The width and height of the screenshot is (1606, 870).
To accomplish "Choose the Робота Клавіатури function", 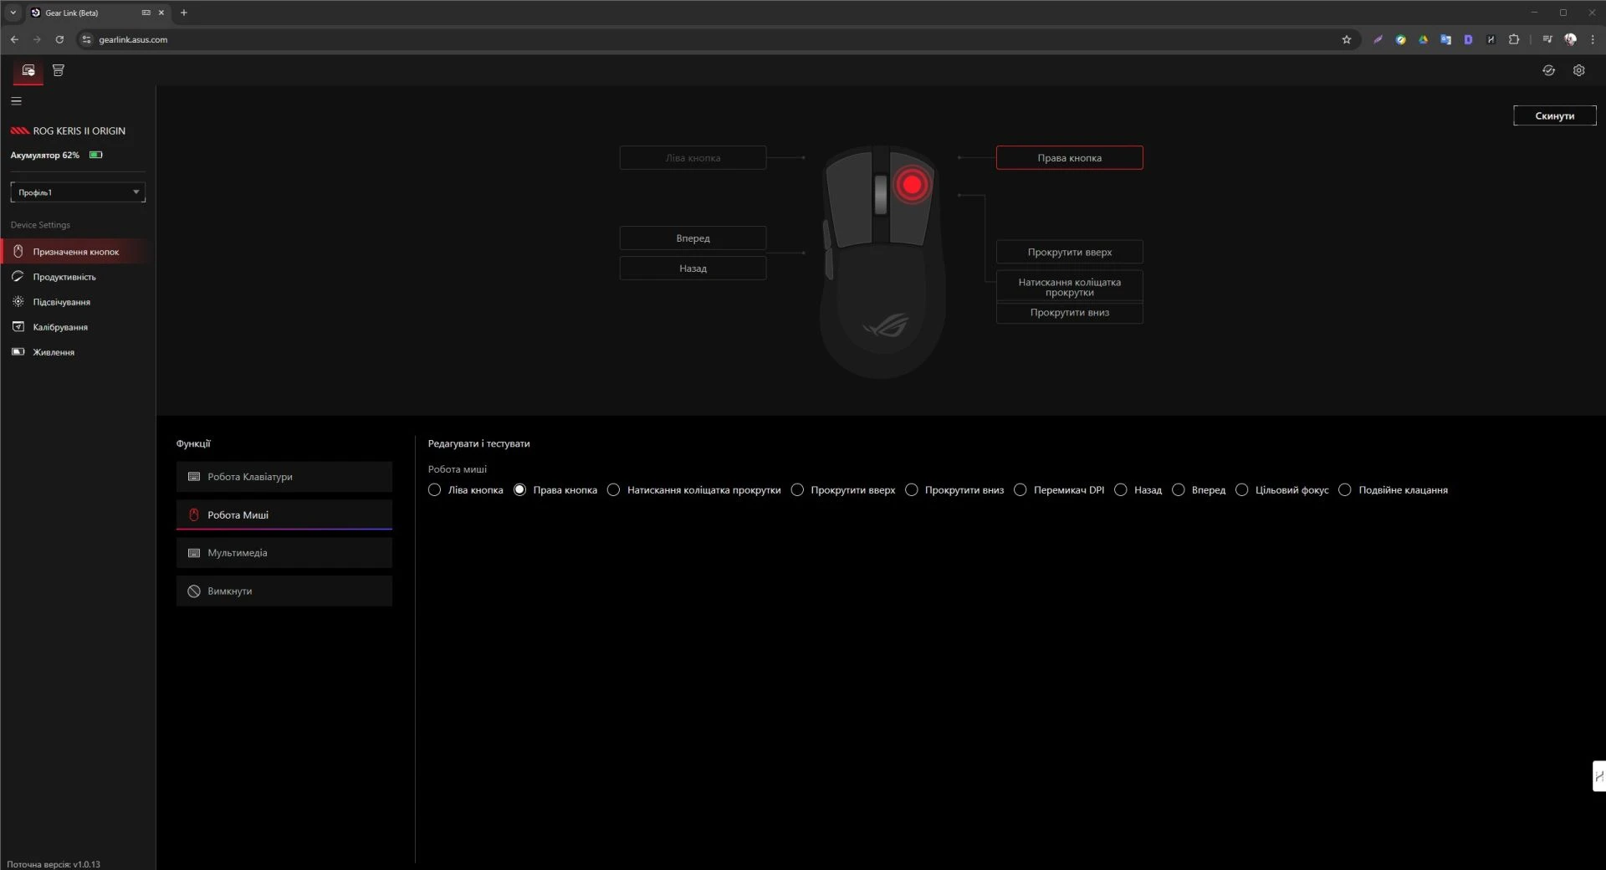I will pos(284,477).
